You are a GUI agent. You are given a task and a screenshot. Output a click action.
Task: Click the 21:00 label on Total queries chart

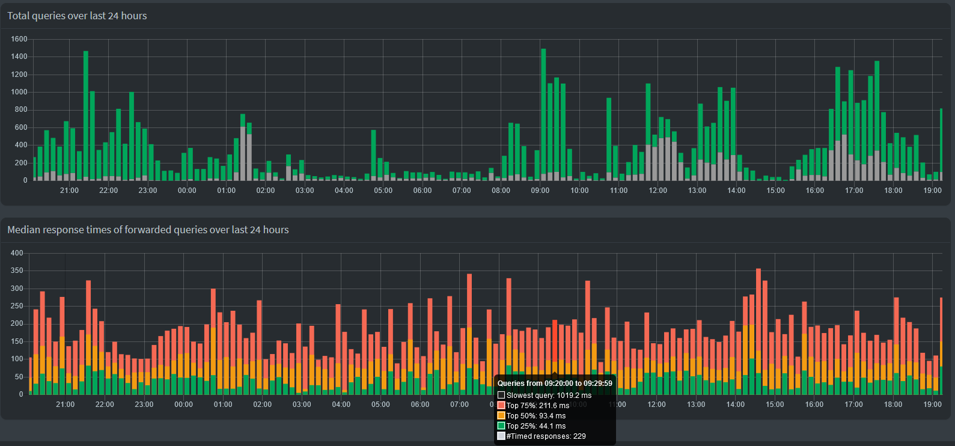(69, 191)
